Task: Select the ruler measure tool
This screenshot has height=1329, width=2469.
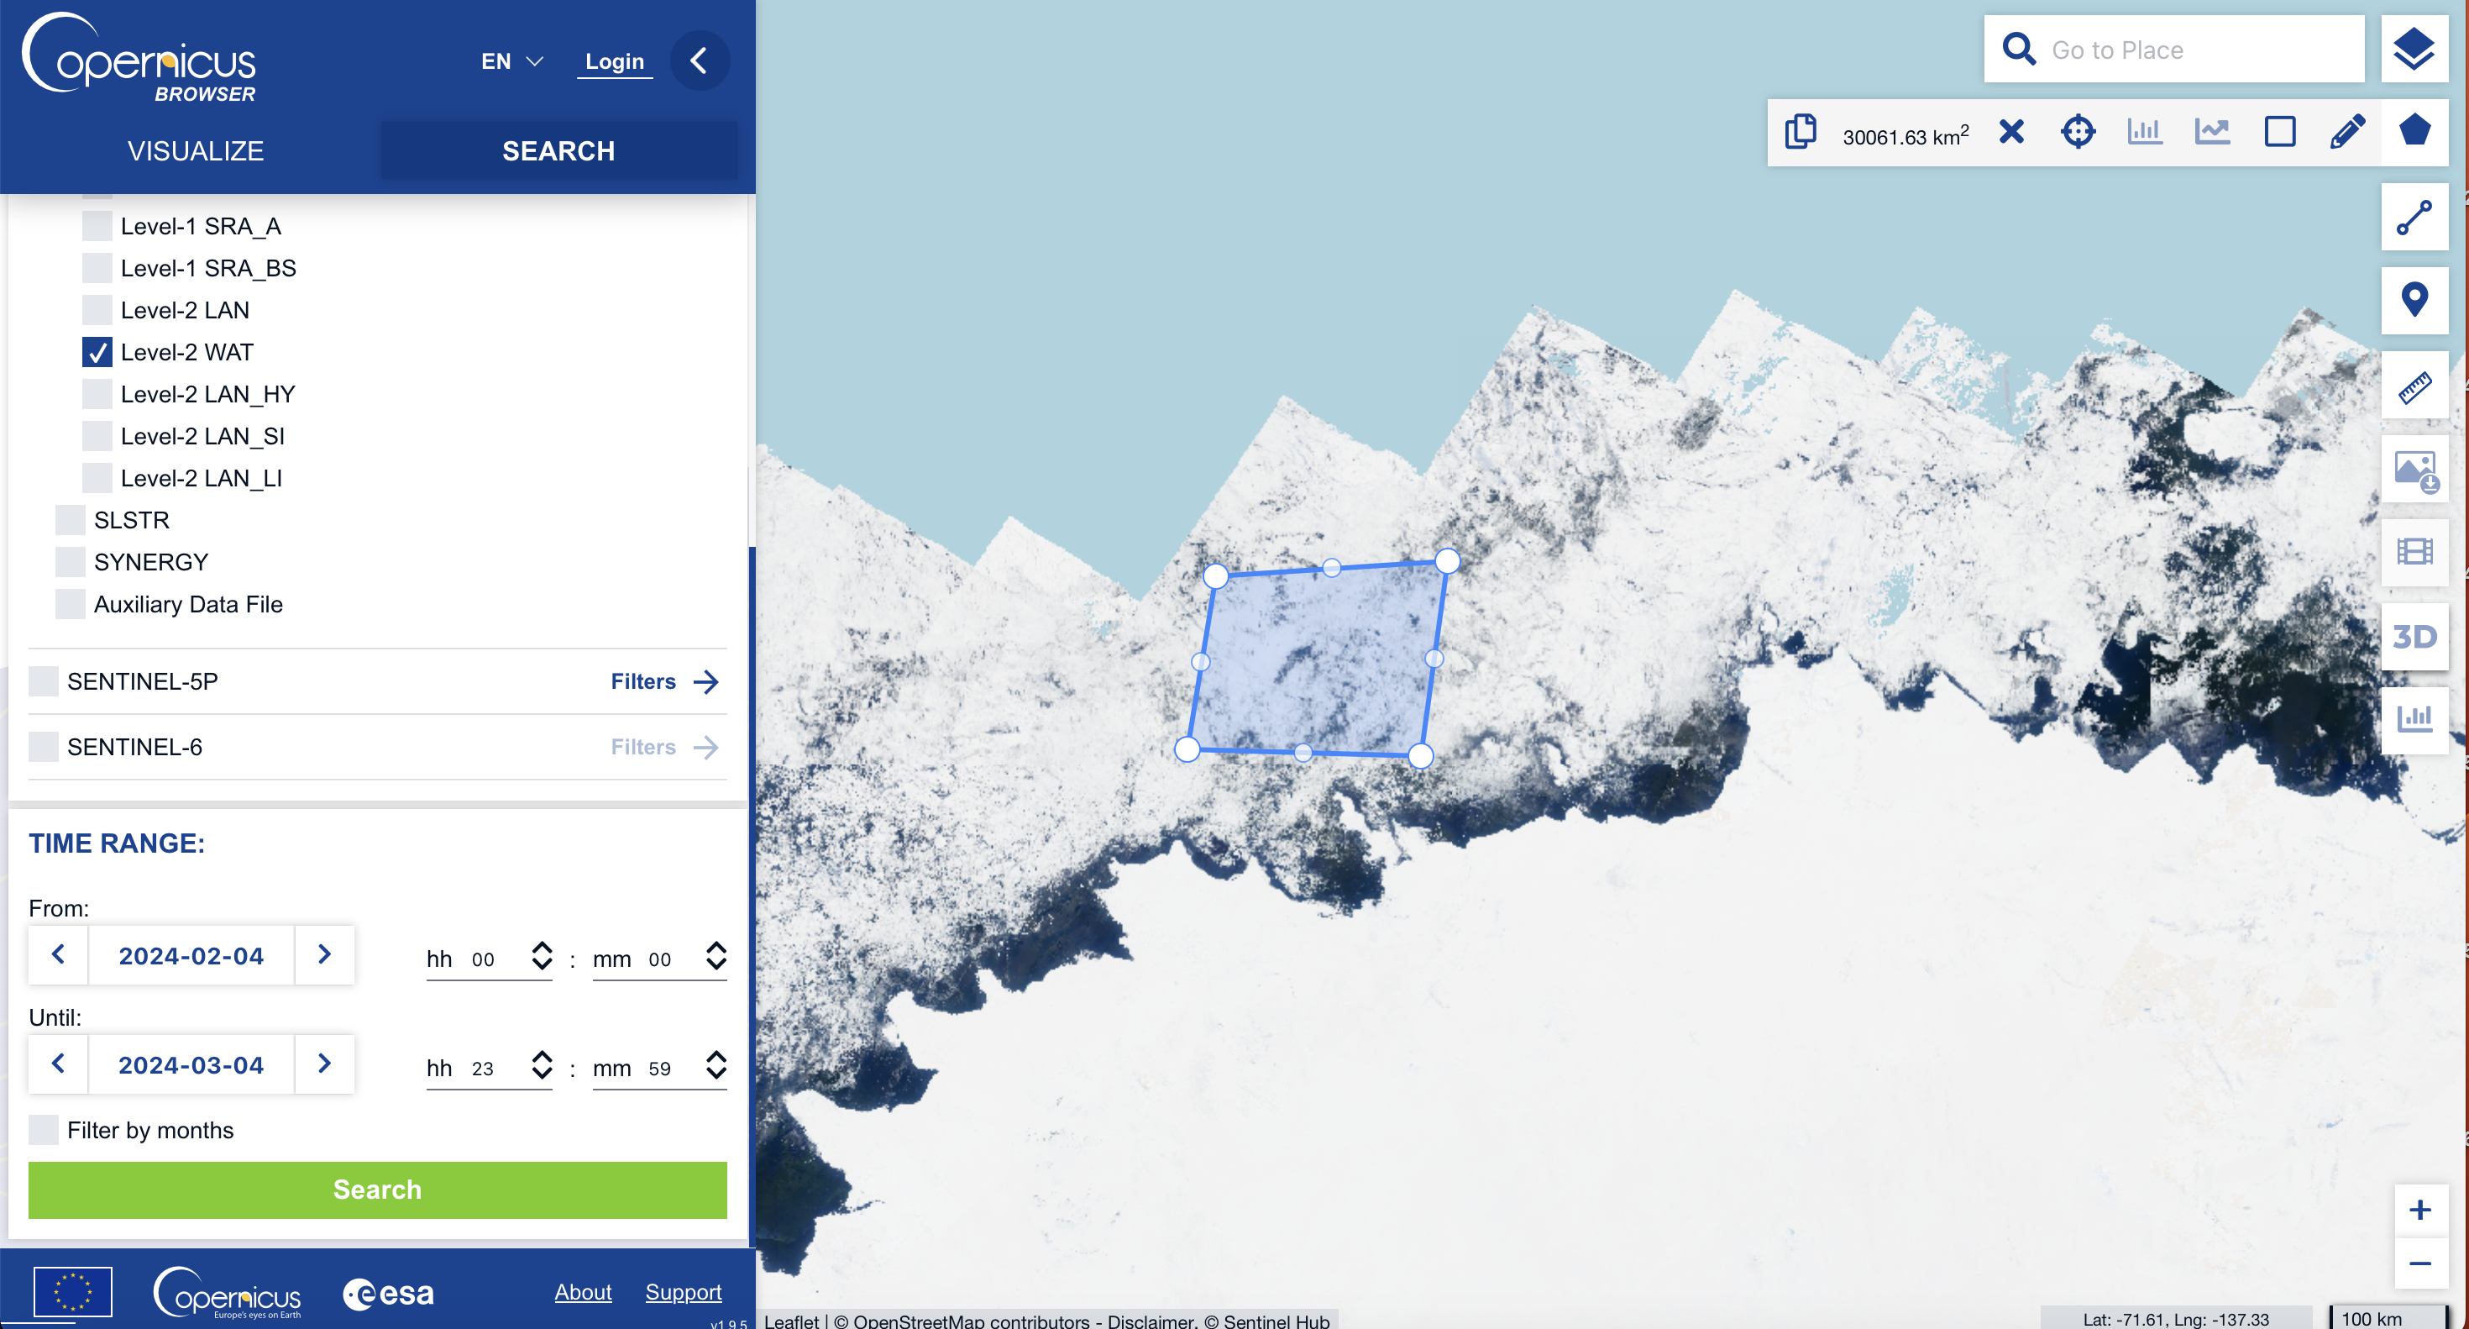Action: [2414, 386]
